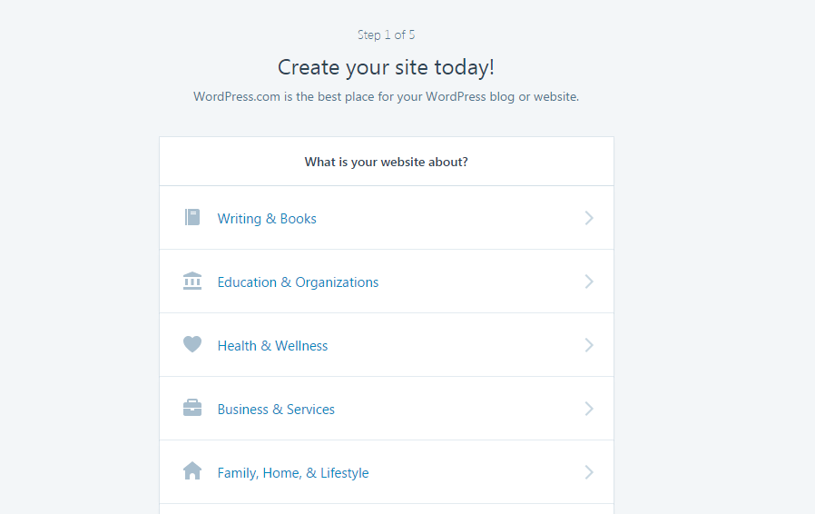Click the heart icon for Health & Wellness
The image size is (815, 514).
point(191,345)
